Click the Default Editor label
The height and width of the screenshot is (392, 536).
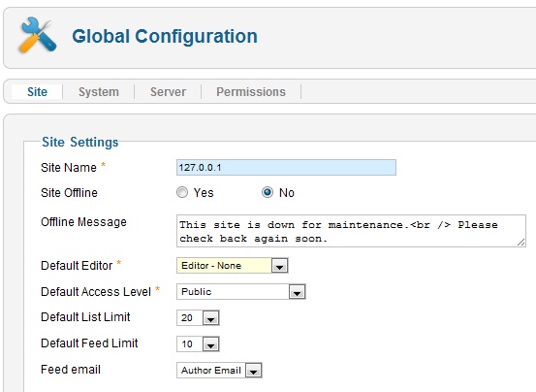click(77, 266)
